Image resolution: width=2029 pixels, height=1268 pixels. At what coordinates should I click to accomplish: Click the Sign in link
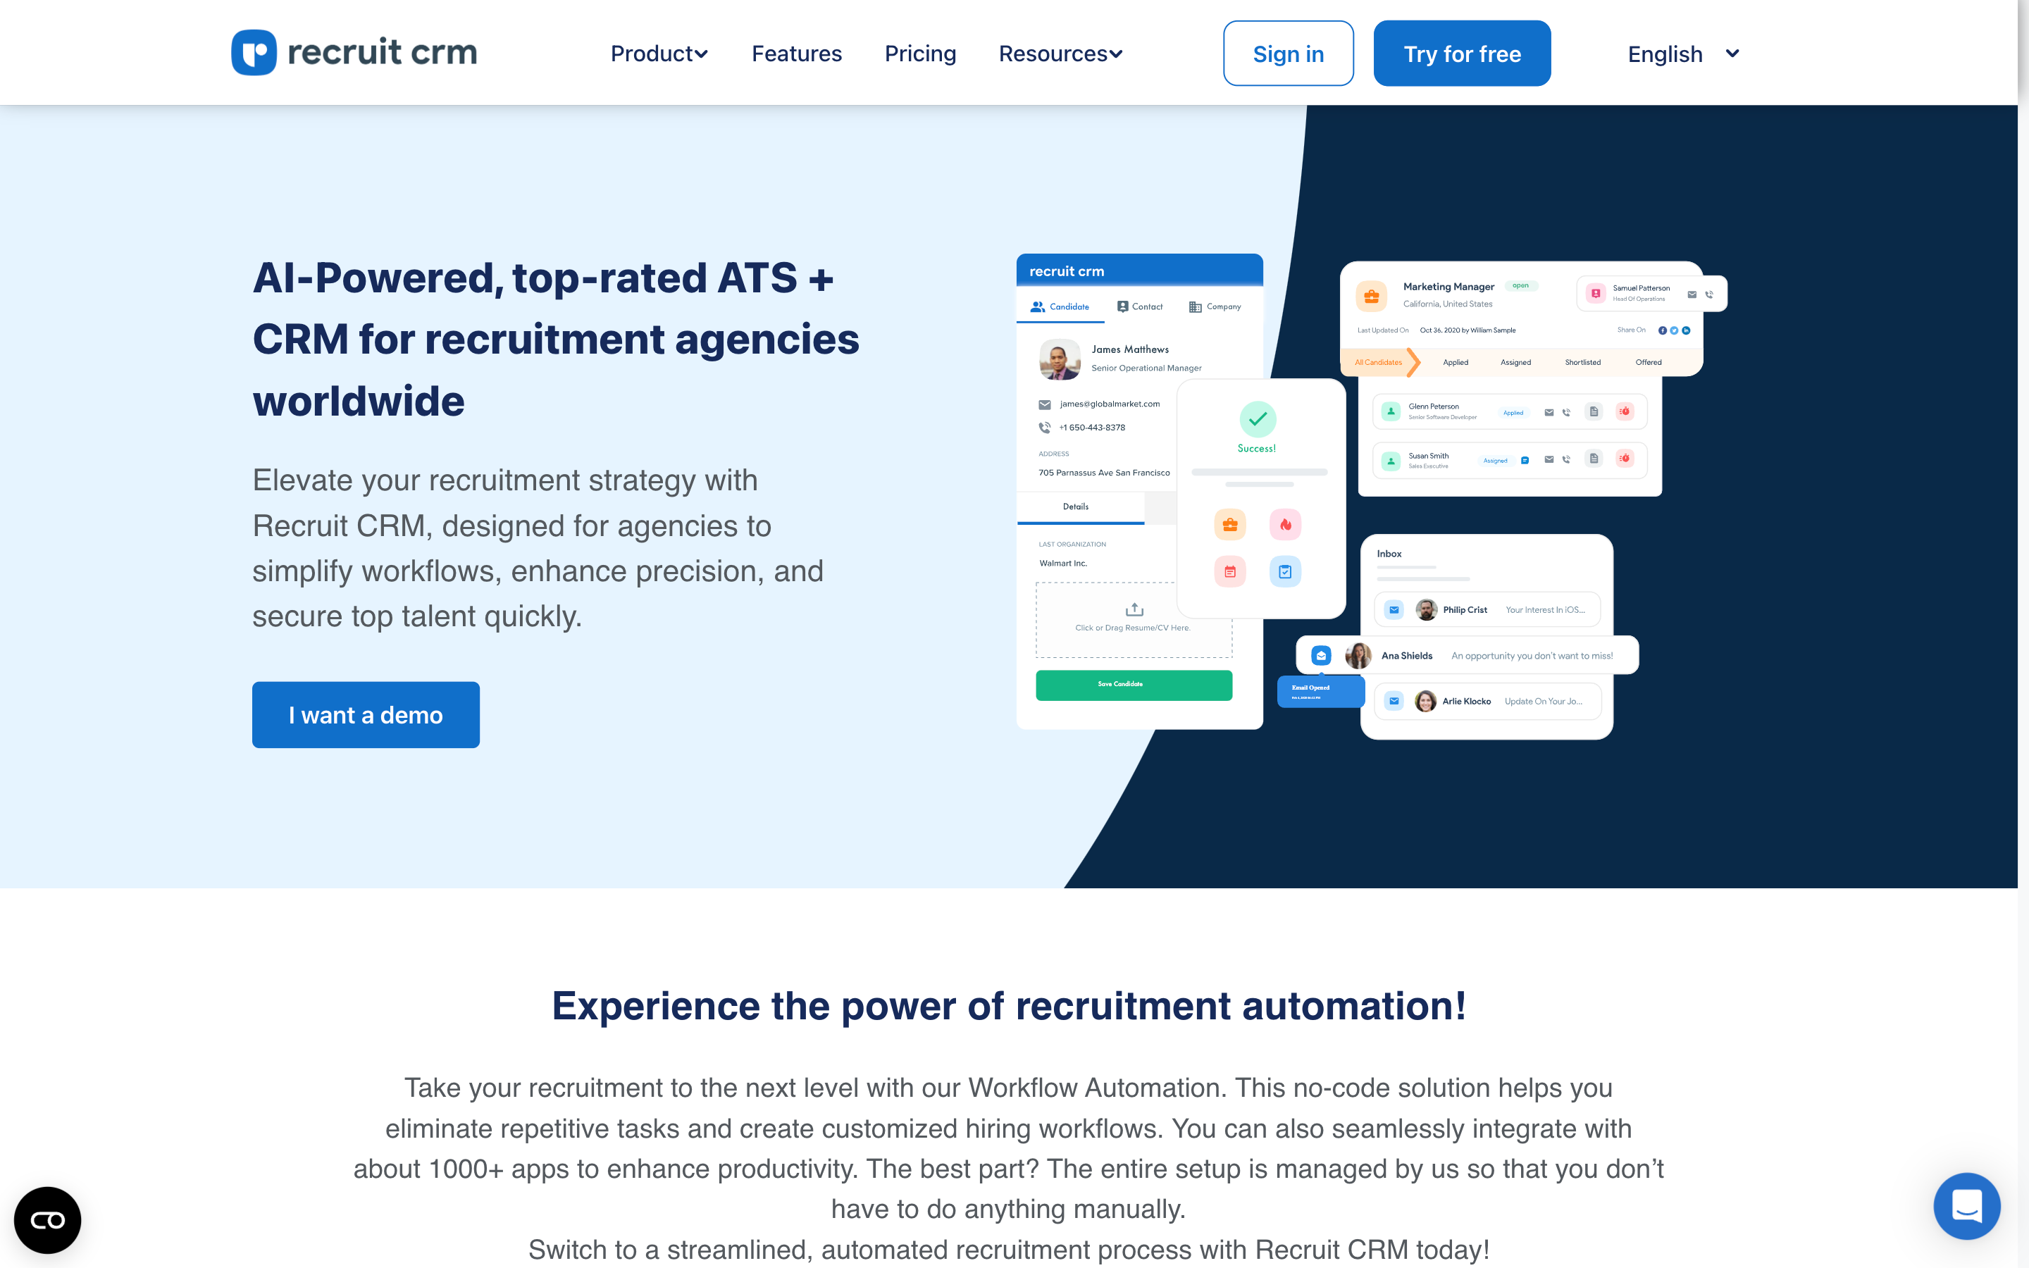pyautogui.click(x=1289, y=53)
